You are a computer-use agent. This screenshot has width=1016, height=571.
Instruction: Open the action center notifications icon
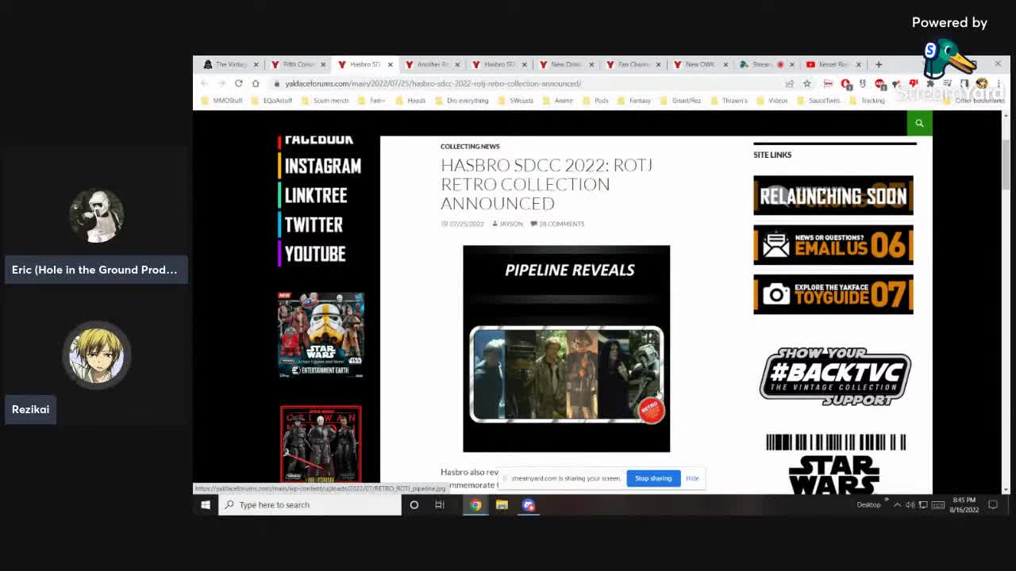[x=992, y=504]
